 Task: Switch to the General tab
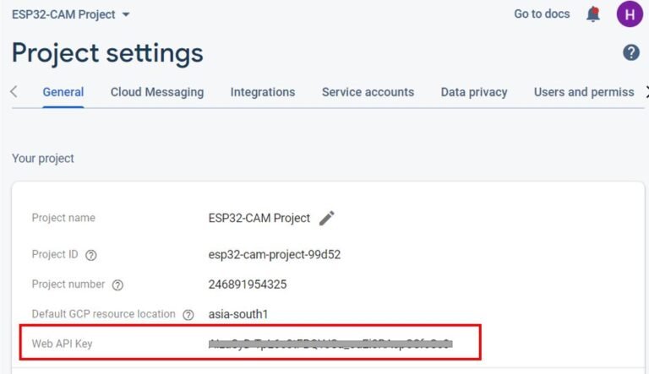[63, 92]
